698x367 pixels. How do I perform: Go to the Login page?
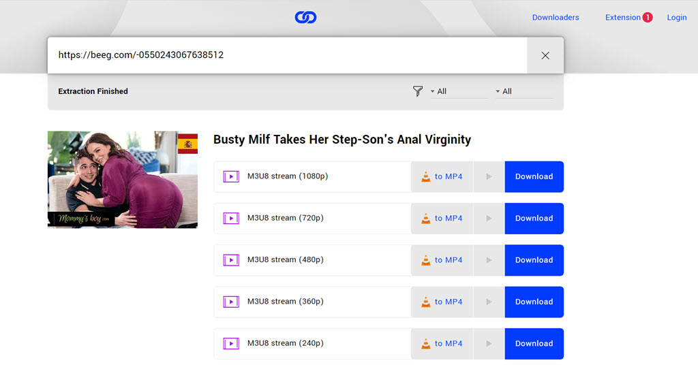[x=677, y=17]
